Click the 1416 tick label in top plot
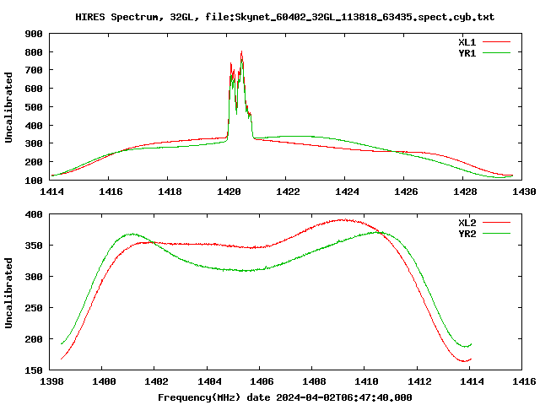The height and width of the screenshot is (405, 540). pos(111,192)
